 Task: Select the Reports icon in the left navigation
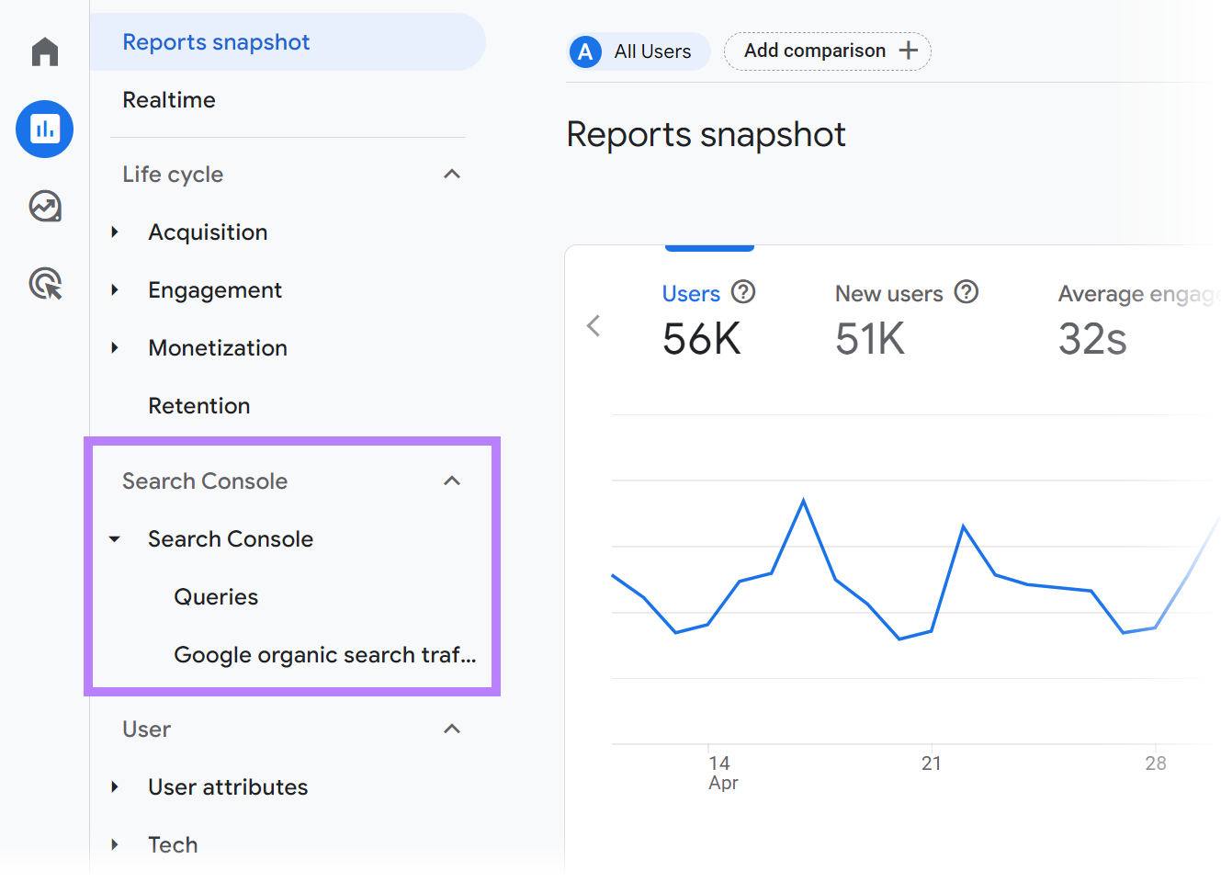tap(43, 129)
